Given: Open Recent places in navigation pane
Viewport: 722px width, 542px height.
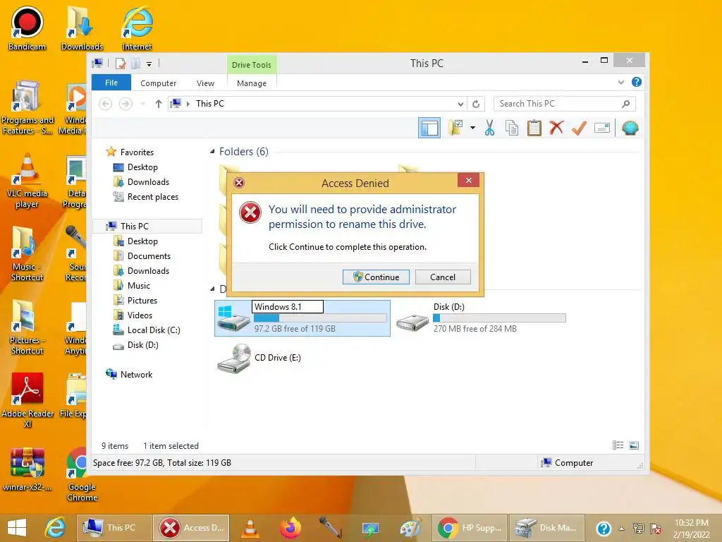Looking at the screenshot, I should click(152, 197).
